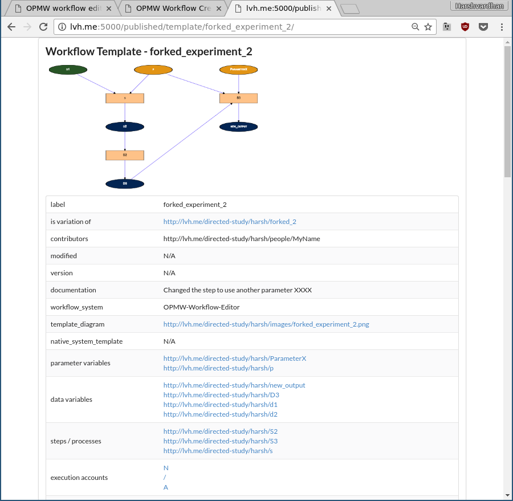Viewport: 513px width, 501px height.
Task: Click the d2 node in diagram
Action: (125, 127)
